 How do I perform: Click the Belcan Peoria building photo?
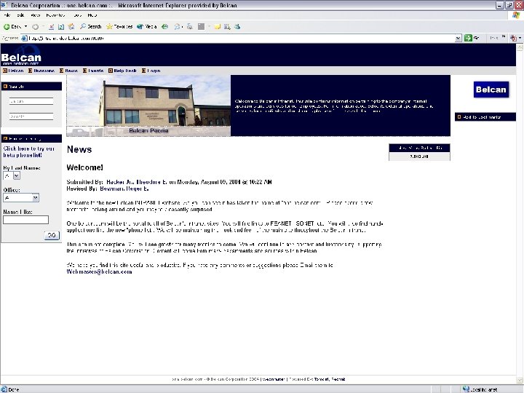[x=148, y=106]
